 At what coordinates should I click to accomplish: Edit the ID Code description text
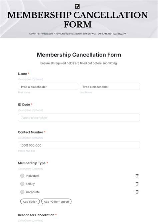[31, 110]
